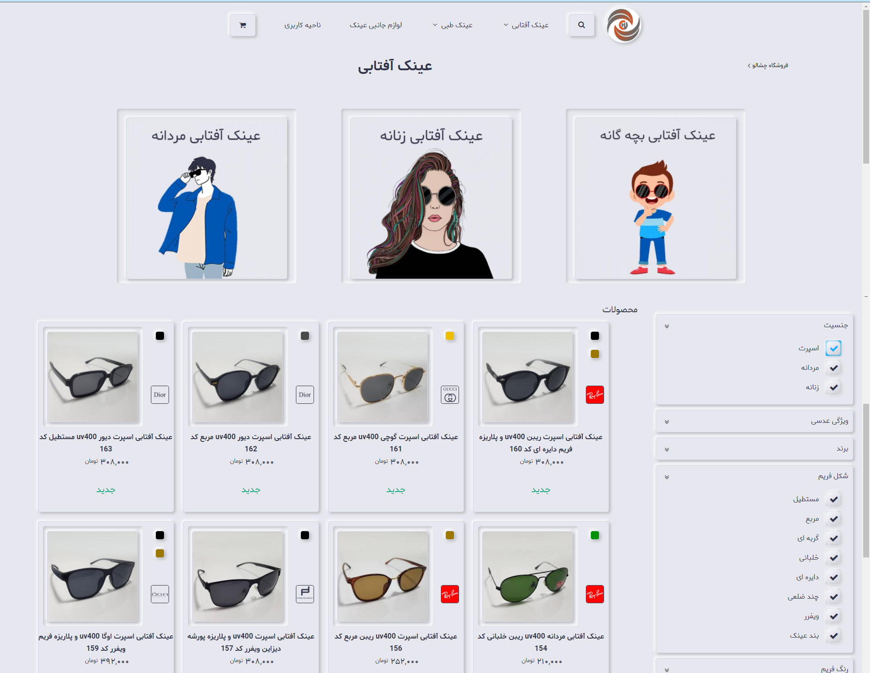Open the عینک آفتابی dropdown menu
The image size is (870, 673).
coord(526,25)
